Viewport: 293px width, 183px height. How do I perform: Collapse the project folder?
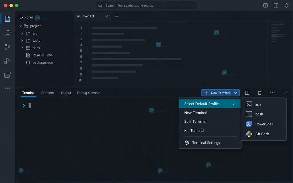20,26
